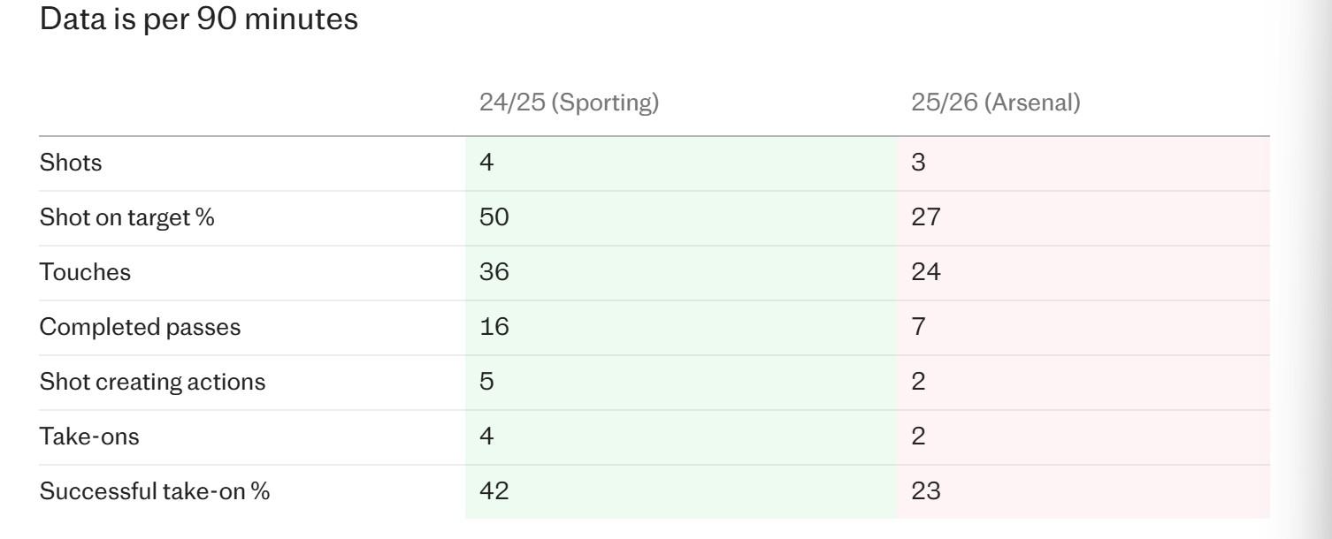Click Arsenal's shot on target value 27
The image size is (1332, 539).
click(x=925, y=217)
